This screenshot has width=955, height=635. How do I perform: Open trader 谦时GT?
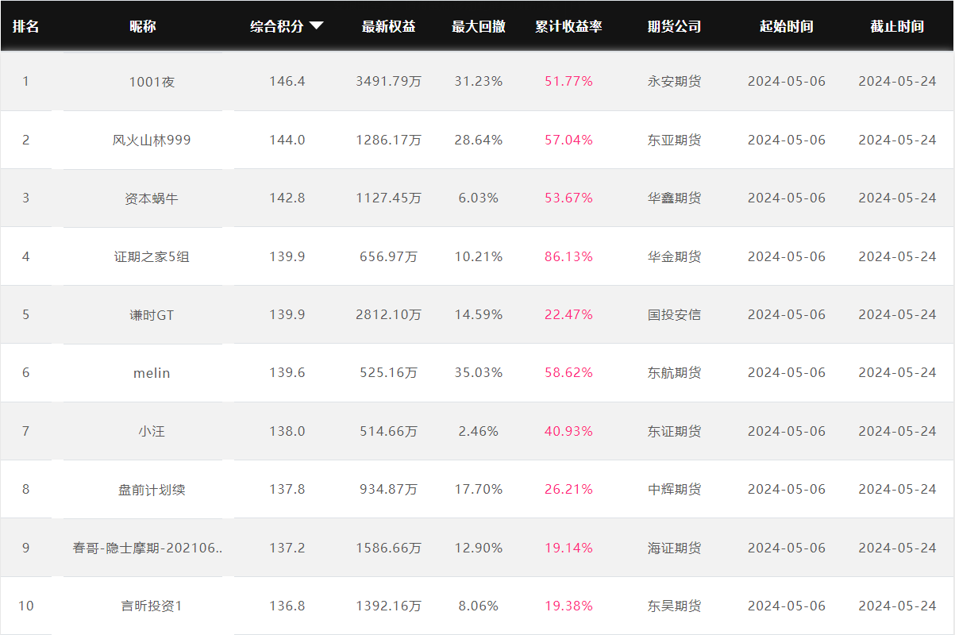[x=152, y=315]
